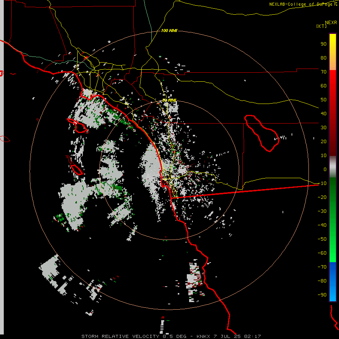The image size is (339, 339).
Task: Click the 70 value on velocity scale
Action: (324, 72)
